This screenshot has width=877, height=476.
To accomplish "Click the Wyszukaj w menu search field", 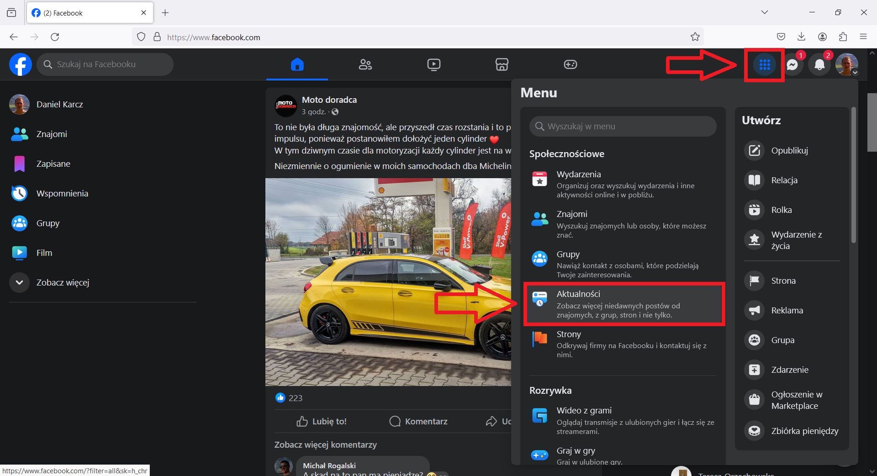I will tap(623, 126).
